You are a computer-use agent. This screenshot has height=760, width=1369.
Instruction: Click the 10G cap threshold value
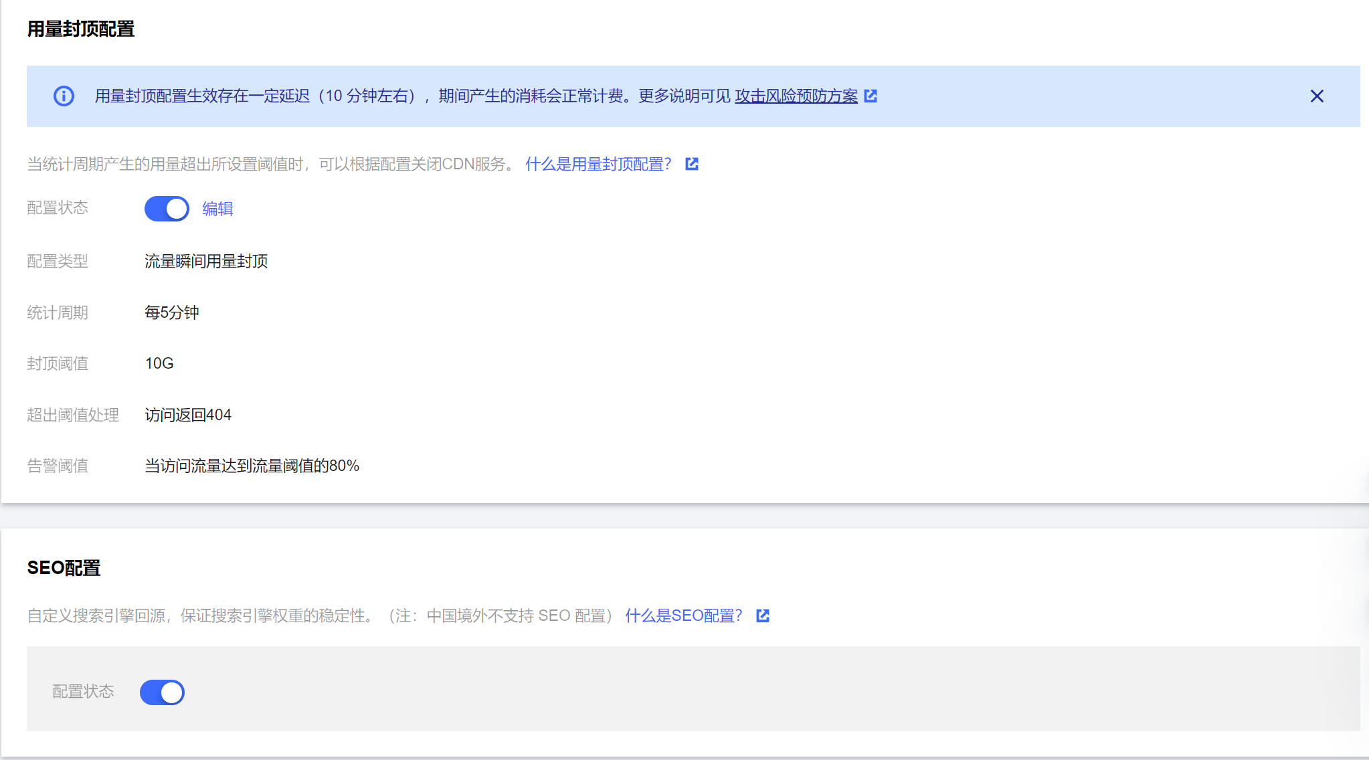159,363
